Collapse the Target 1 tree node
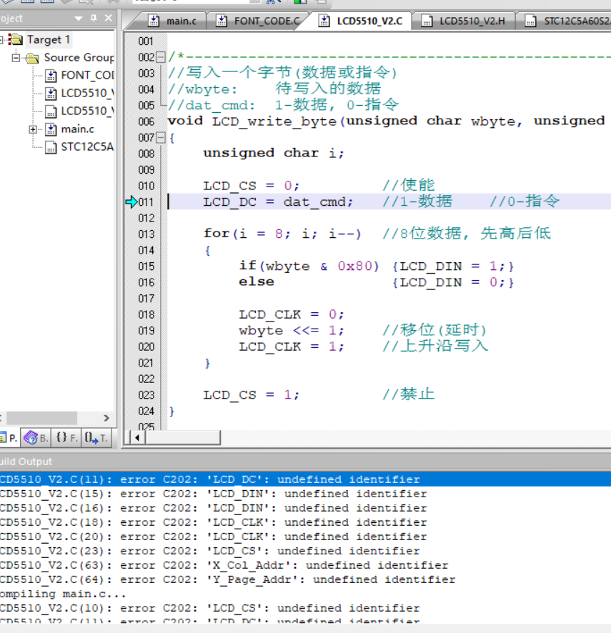The width and height of the screenshot is (611, 633). (1, 39)
